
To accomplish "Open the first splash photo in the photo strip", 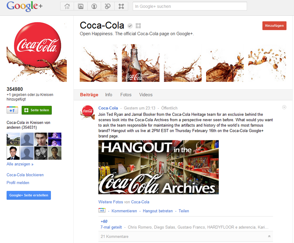I will coord(98,63).
